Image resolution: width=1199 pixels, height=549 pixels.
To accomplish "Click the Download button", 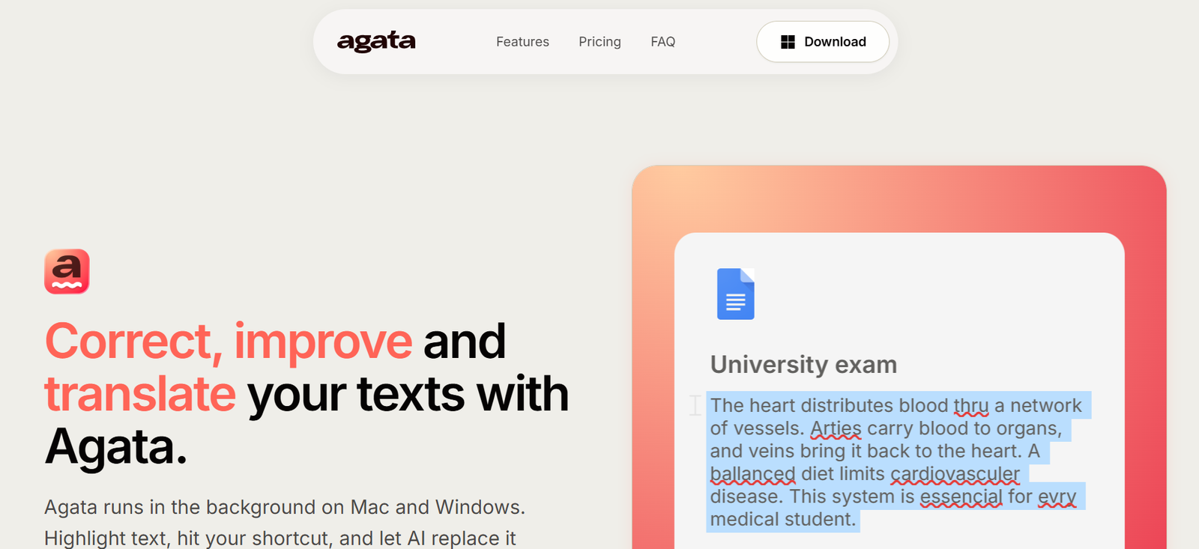I will (x=823, y=42).
